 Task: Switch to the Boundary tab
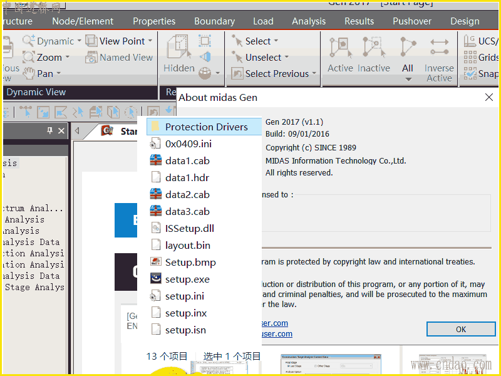click(214, 21)
